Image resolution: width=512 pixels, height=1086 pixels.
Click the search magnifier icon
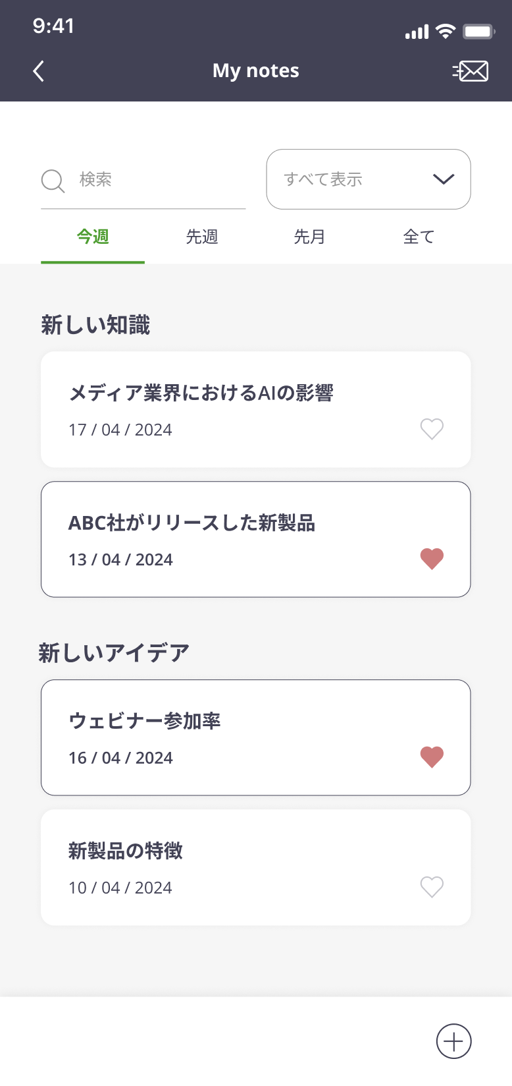pyautogui.click(x=53, y=181)
